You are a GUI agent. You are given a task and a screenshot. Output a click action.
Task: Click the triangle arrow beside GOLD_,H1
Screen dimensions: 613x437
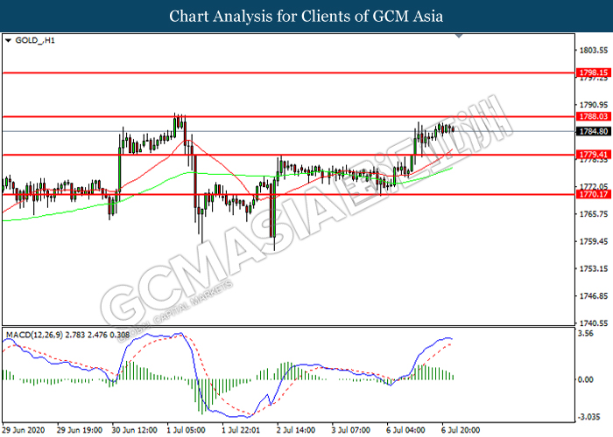coord(8,40)
